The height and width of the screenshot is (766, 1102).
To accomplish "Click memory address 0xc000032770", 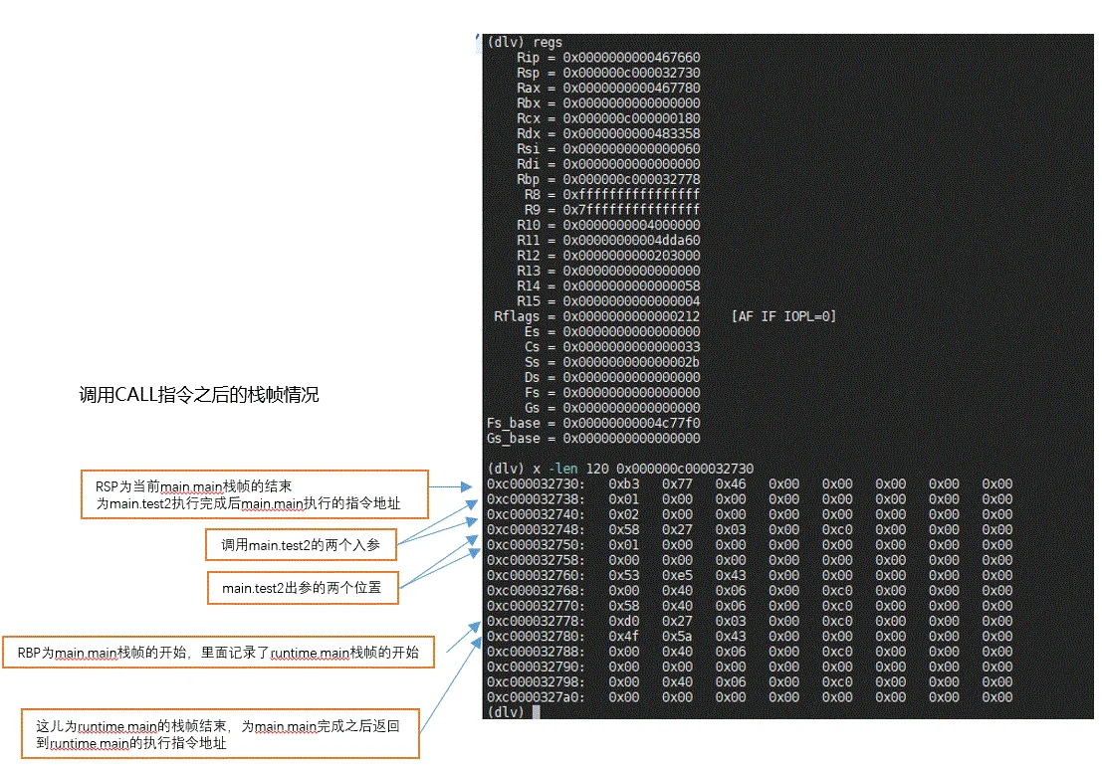I will click(x=535, y=606).
